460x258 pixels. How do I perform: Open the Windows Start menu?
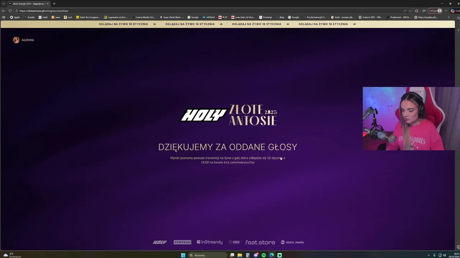(183, 255)
